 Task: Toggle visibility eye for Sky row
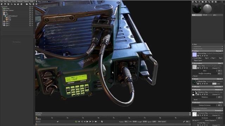tap(32, 12)
